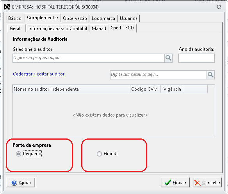The height and width of the screenshot is (194, 228).
Task: Select the Grande radio button
Action: coord(99,154)
